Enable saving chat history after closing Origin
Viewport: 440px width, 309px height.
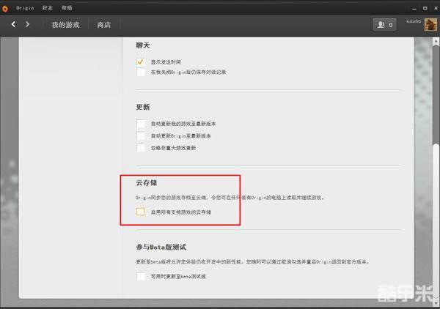click(142, 73)
